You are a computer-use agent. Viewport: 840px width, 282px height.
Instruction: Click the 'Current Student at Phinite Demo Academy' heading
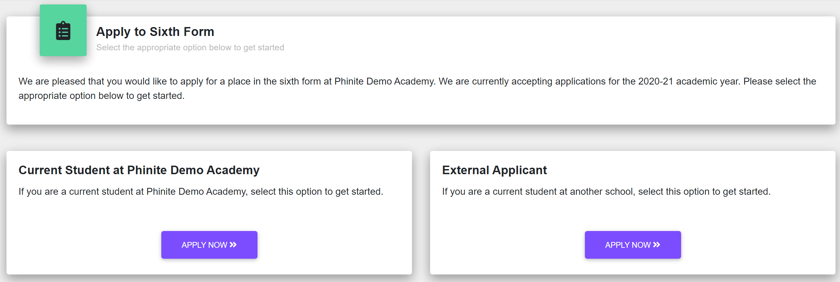[139, 170]
